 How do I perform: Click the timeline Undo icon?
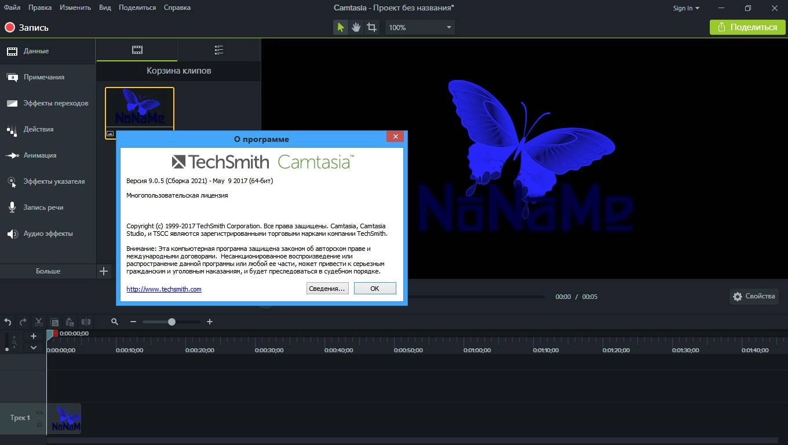(x=8, y=322)
